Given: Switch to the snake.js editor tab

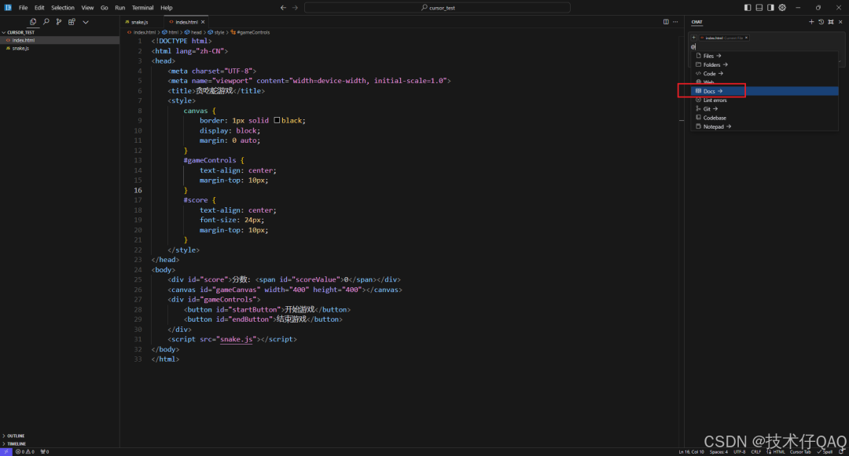Looking at the screenshot, I should point(140,22).
